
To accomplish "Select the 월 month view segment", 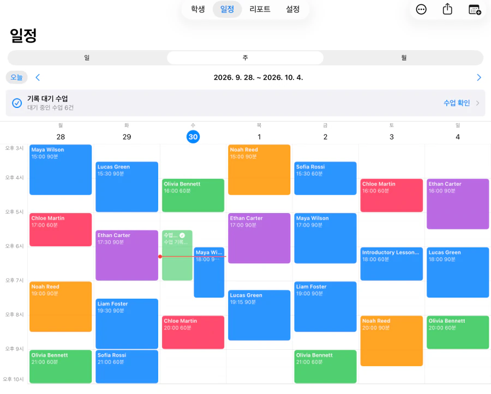I will click(x=404, y=58).
